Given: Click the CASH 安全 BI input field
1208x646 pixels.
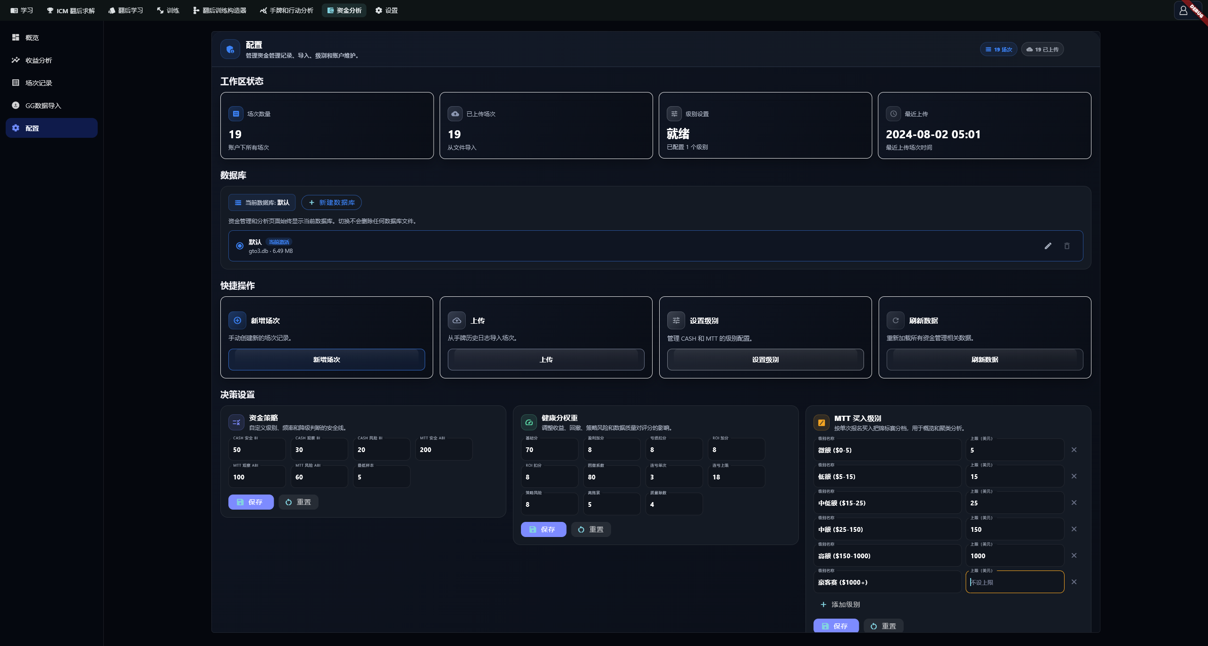Looking at the screenshot, I should point(257,448).
